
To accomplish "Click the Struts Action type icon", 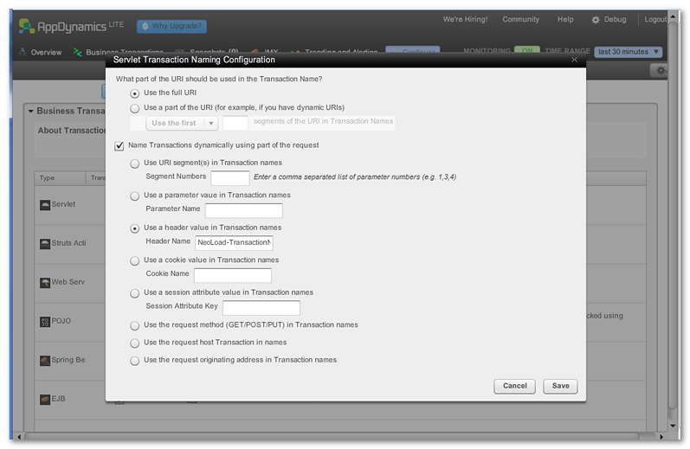I will point(45,243).
